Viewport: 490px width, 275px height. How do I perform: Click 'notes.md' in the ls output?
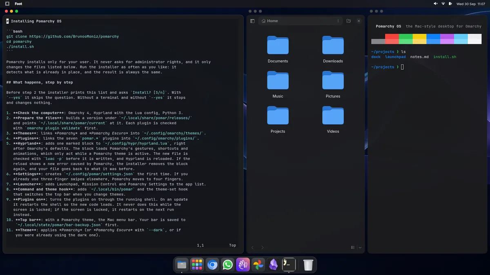pos(419,57)
